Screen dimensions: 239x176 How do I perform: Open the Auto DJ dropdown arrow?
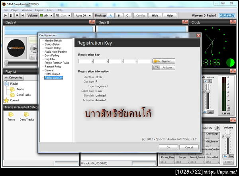point(90,16)
